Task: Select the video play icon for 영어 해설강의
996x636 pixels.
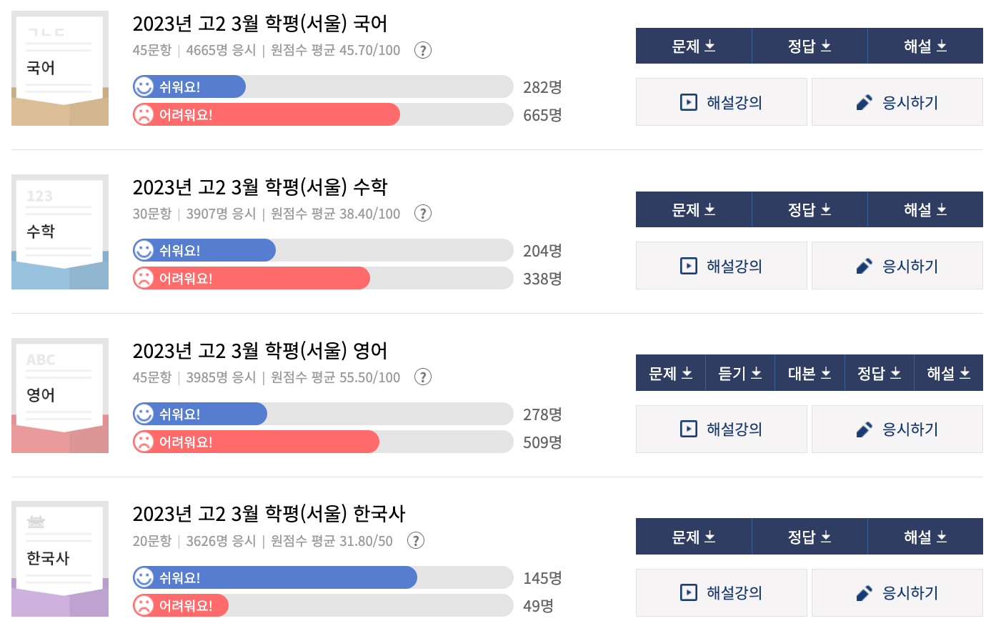Action: click(688, 429)
